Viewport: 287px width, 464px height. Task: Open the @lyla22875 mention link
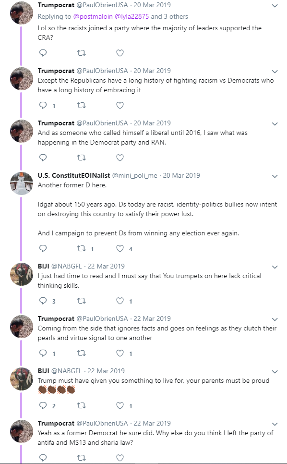(x=132, y=16)
